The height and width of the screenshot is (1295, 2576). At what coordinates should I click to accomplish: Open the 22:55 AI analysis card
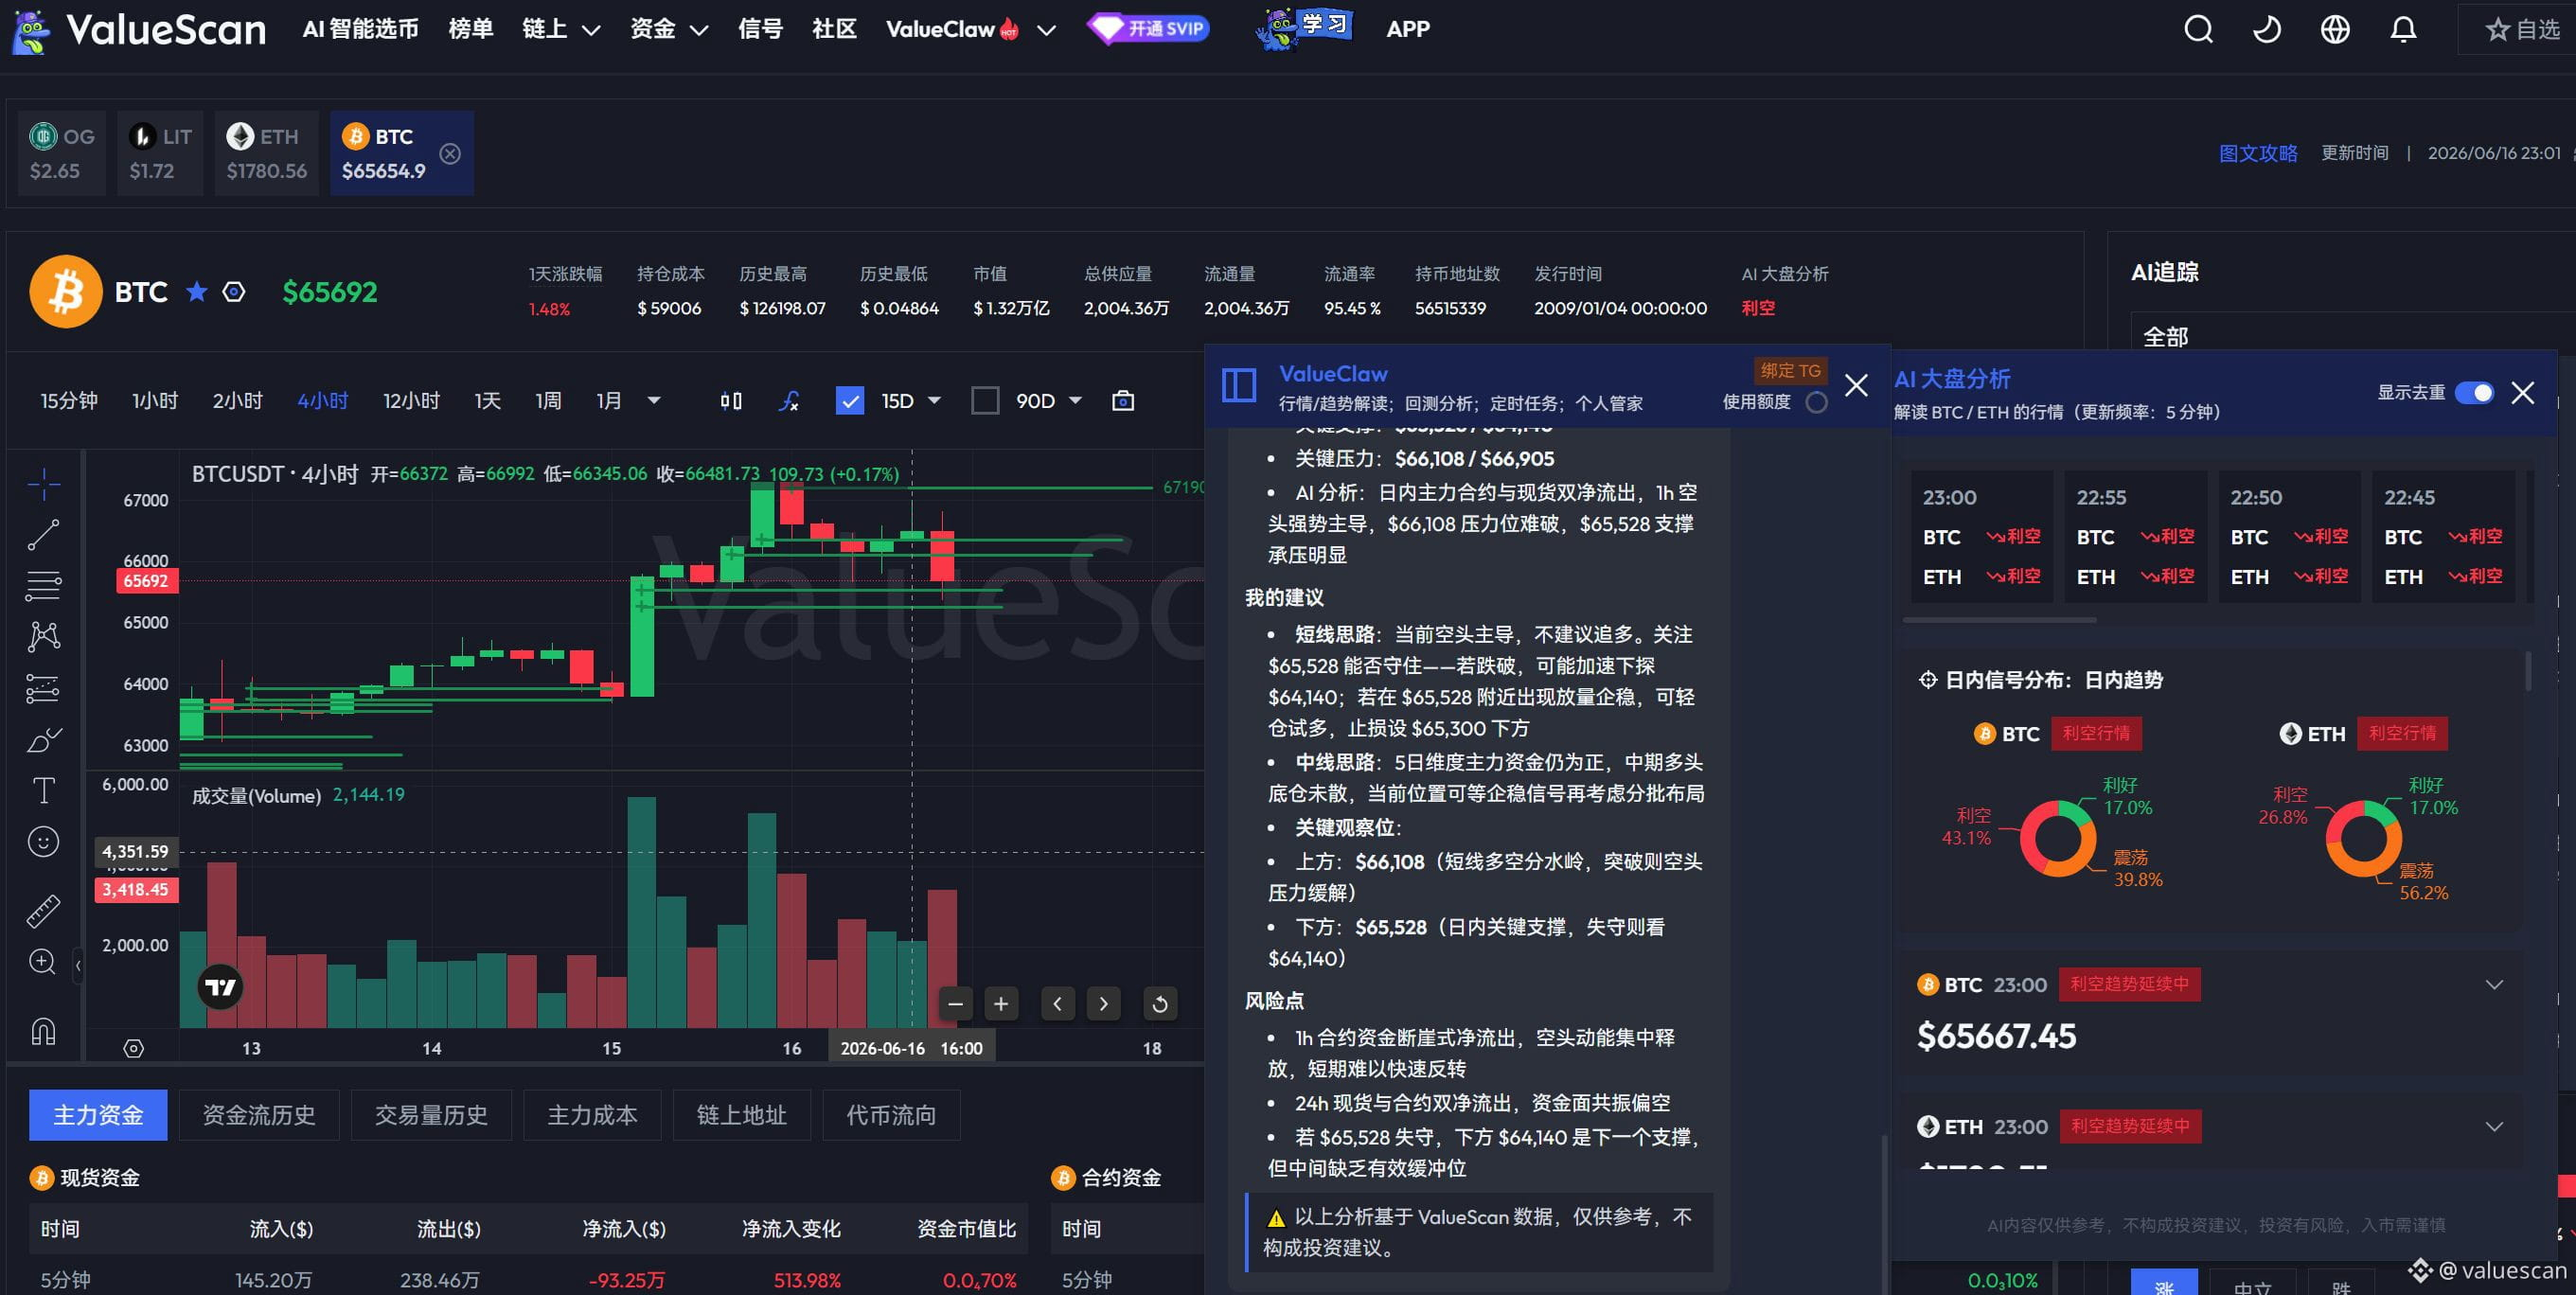click(2136, 537)
